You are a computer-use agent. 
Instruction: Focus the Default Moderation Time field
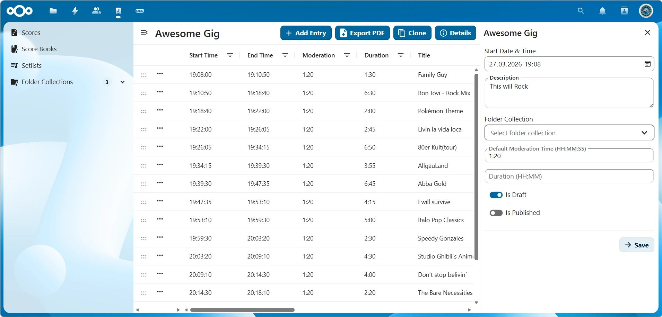click(x=569, y=155)
